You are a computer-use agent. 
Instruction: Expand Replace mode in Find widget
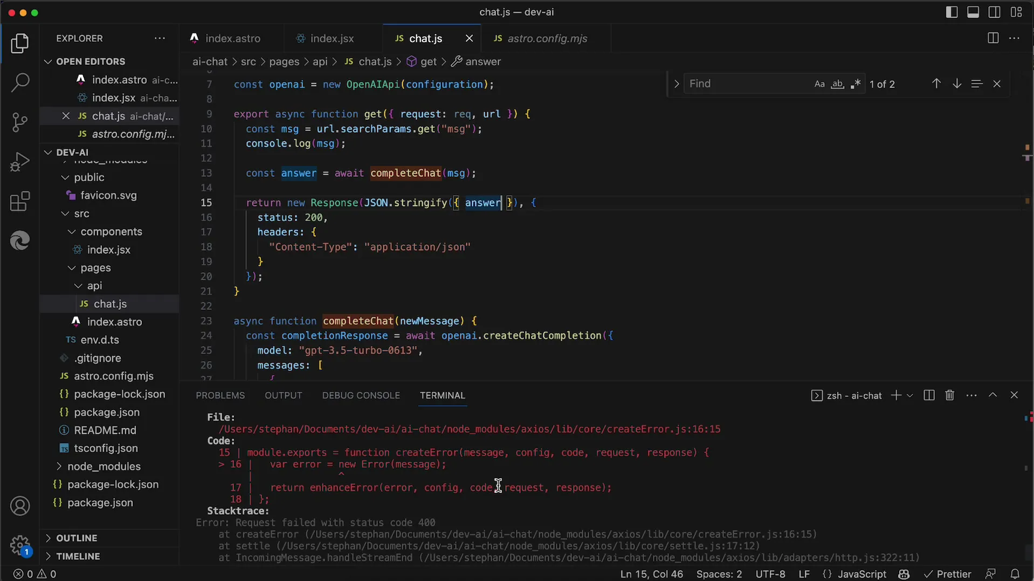point(677,84)
